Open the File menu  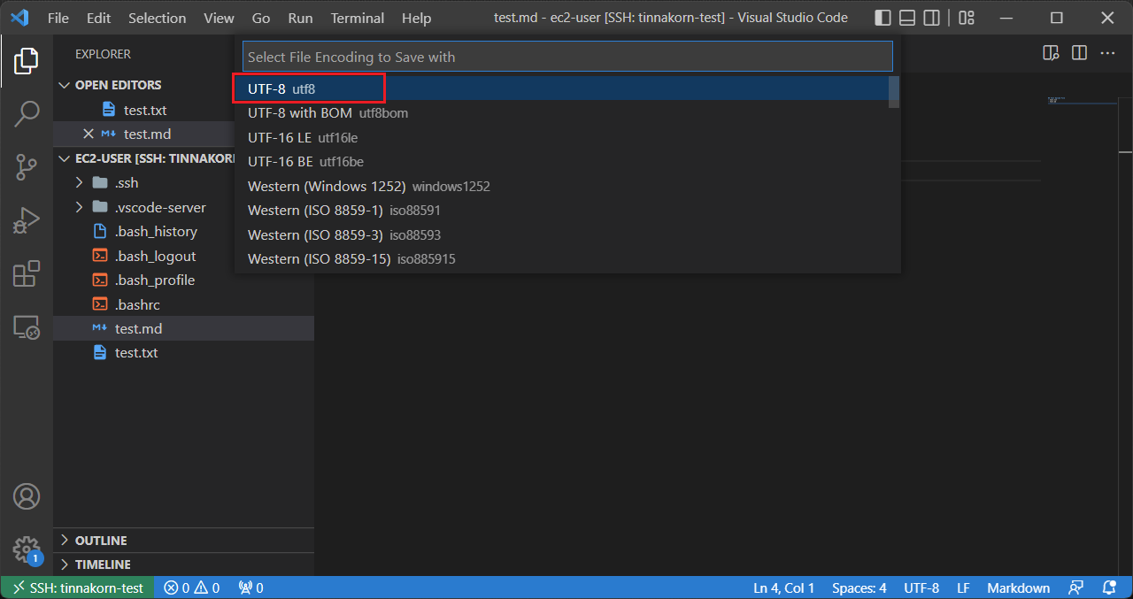[x=58, y=18]
